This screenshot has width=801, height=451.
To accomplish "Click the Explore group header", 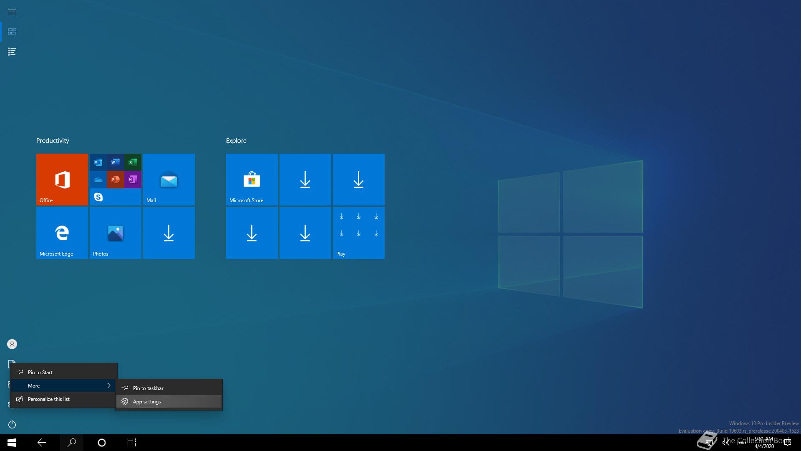I will (236, 141).
